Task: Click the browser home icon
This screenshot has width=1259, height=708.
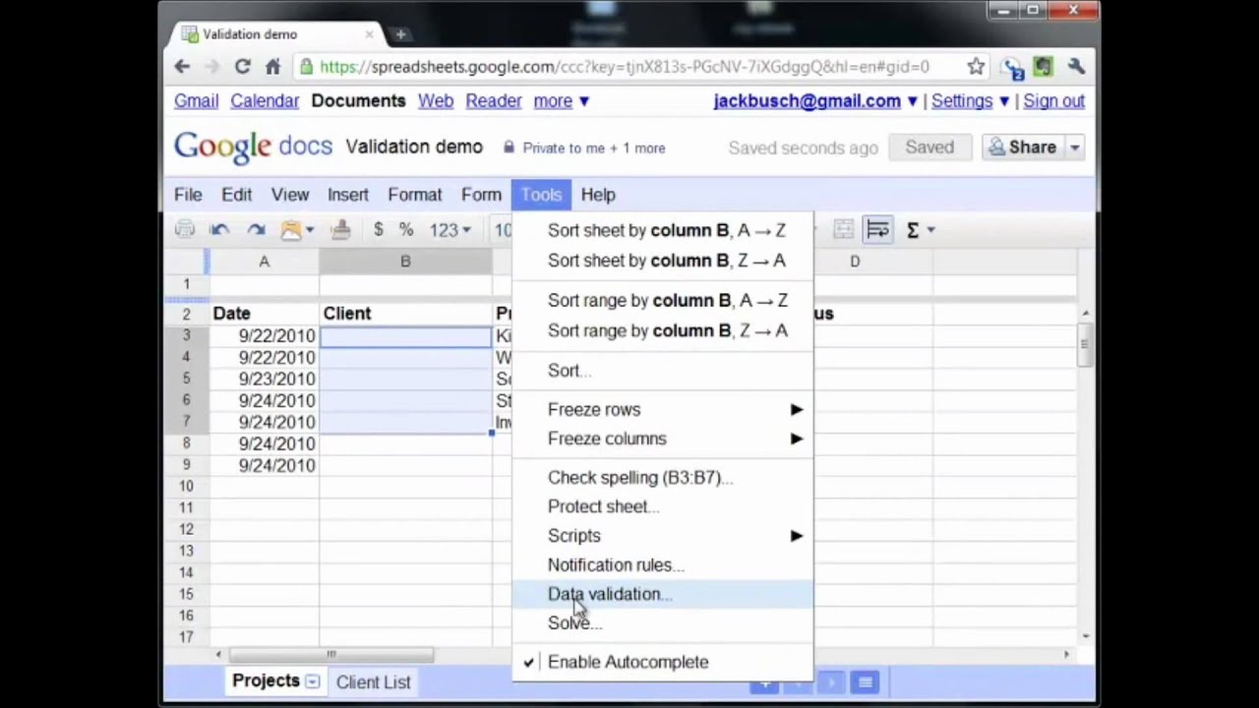Action: coord(273,67)
